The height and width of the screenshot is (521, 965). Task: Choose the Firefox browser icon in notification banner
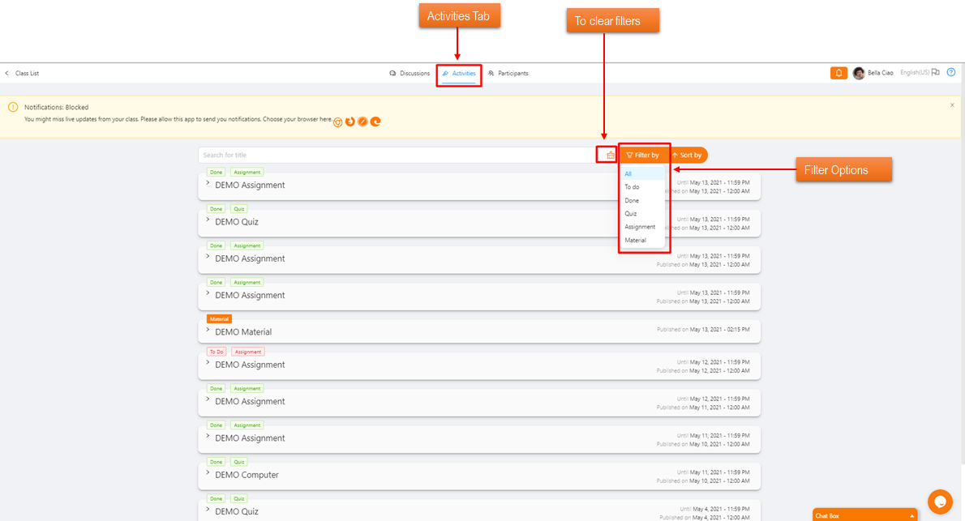click(x=350, y=122)
